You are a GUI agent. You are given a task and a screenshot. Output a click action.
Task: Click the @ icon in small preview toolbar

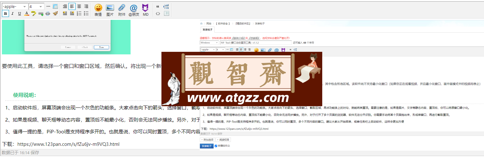(x=276, y=50)
